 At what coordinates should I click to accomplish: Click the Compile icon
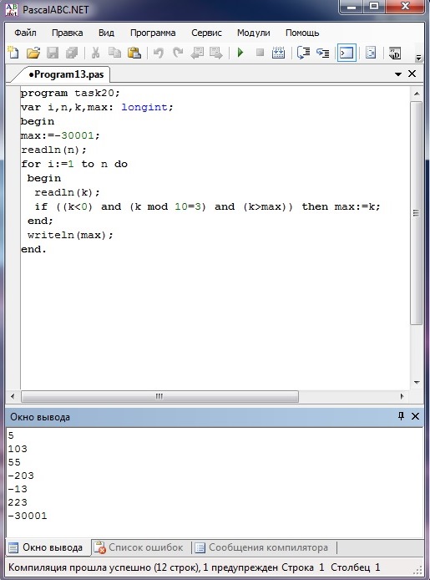point(278,53)
